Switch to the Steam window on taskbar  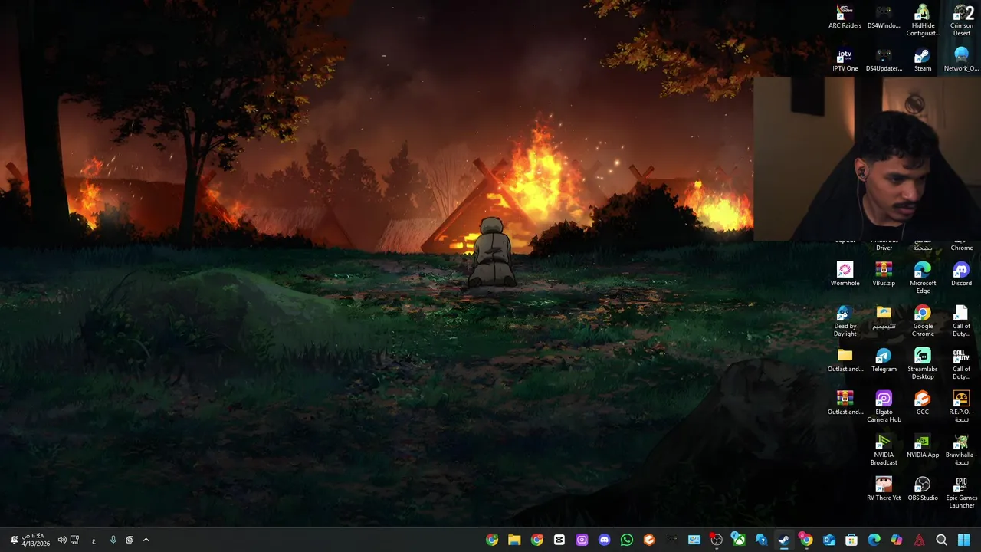click(783, 540)
